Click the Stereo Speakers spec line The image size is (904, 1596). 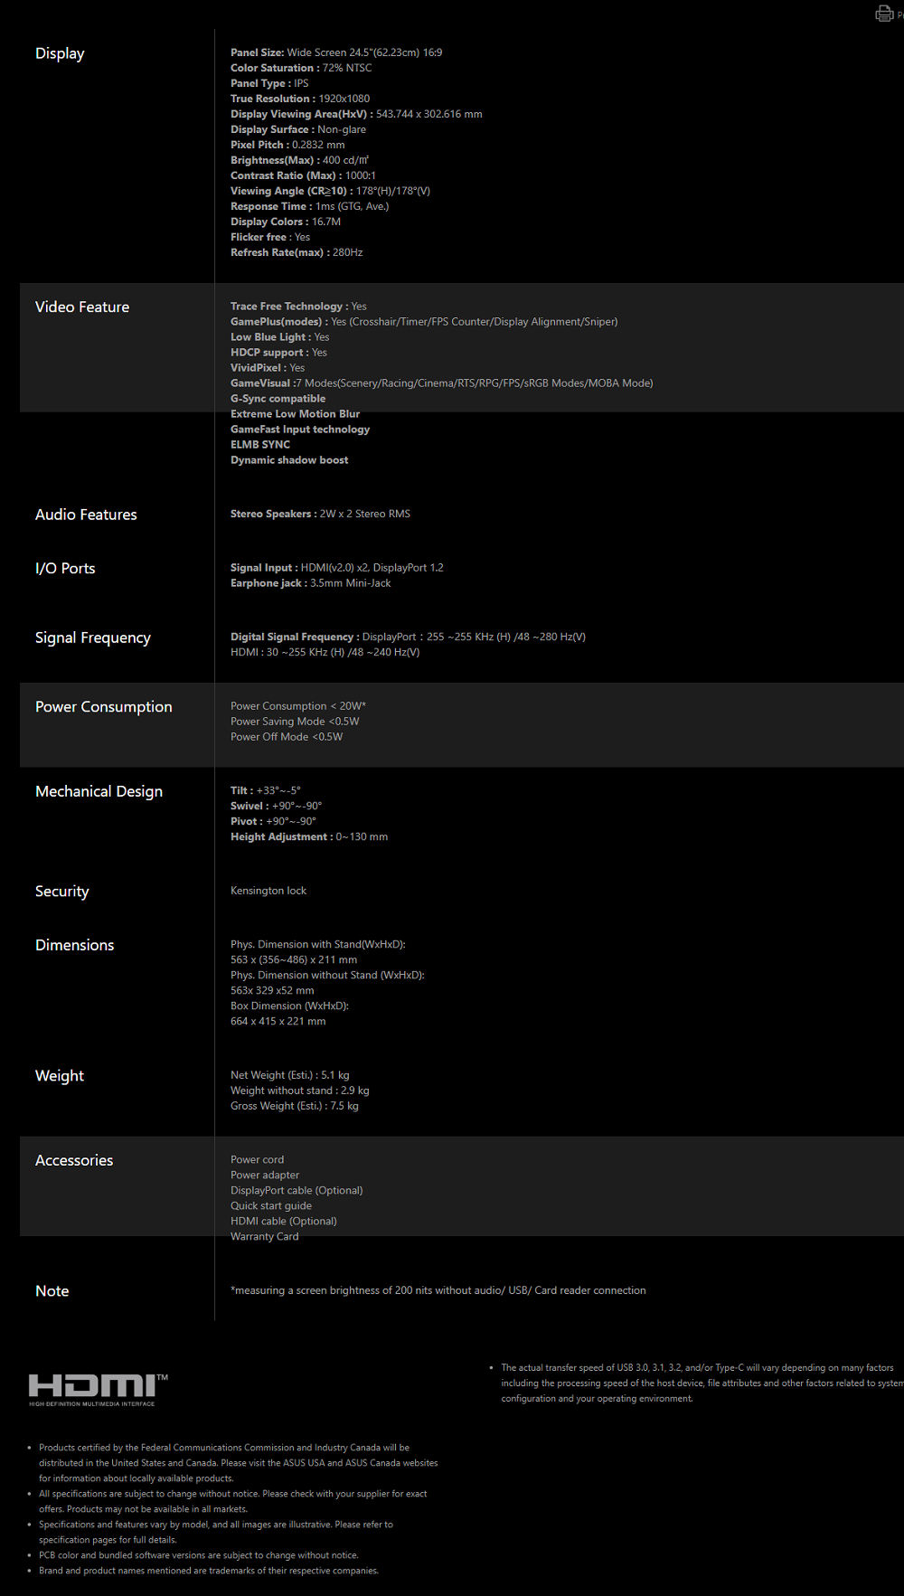(320, 514)
